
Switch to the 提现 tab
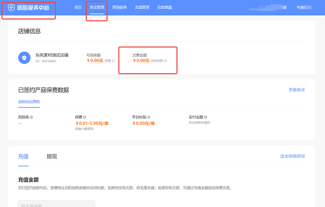click(x=52, y=156)
